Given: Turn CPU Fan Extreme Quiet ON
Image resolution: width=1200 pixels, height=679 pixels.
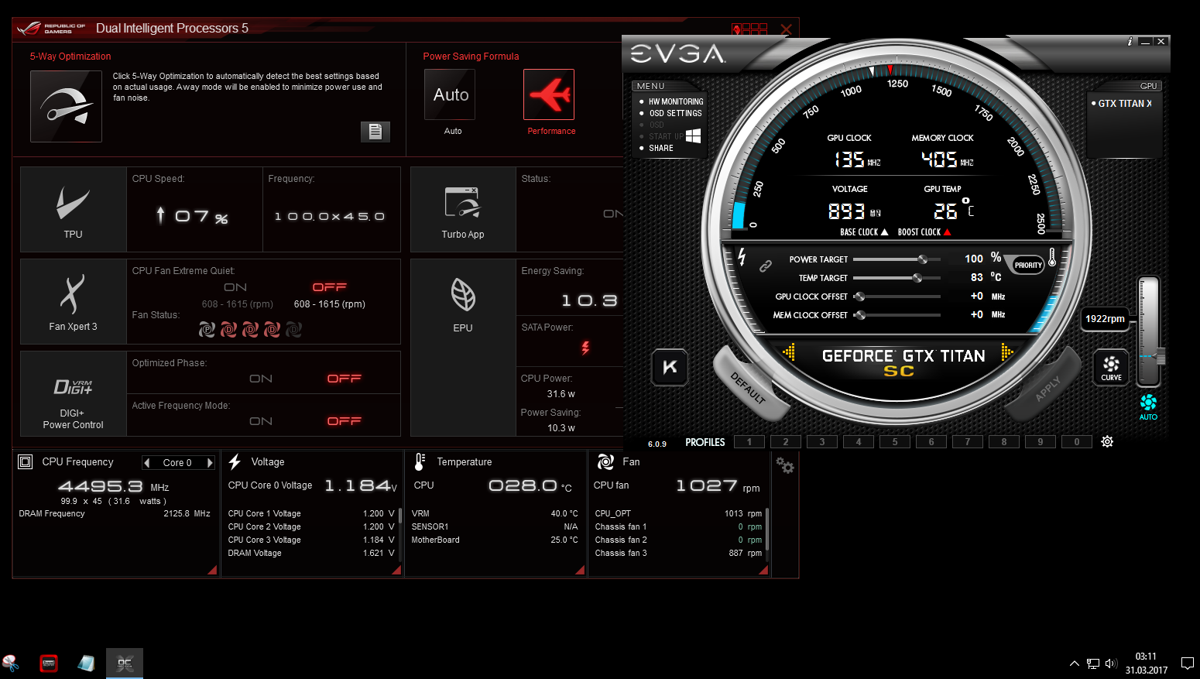Looking at the screenshot, I should pyautogui.click(x=235, y=287).
